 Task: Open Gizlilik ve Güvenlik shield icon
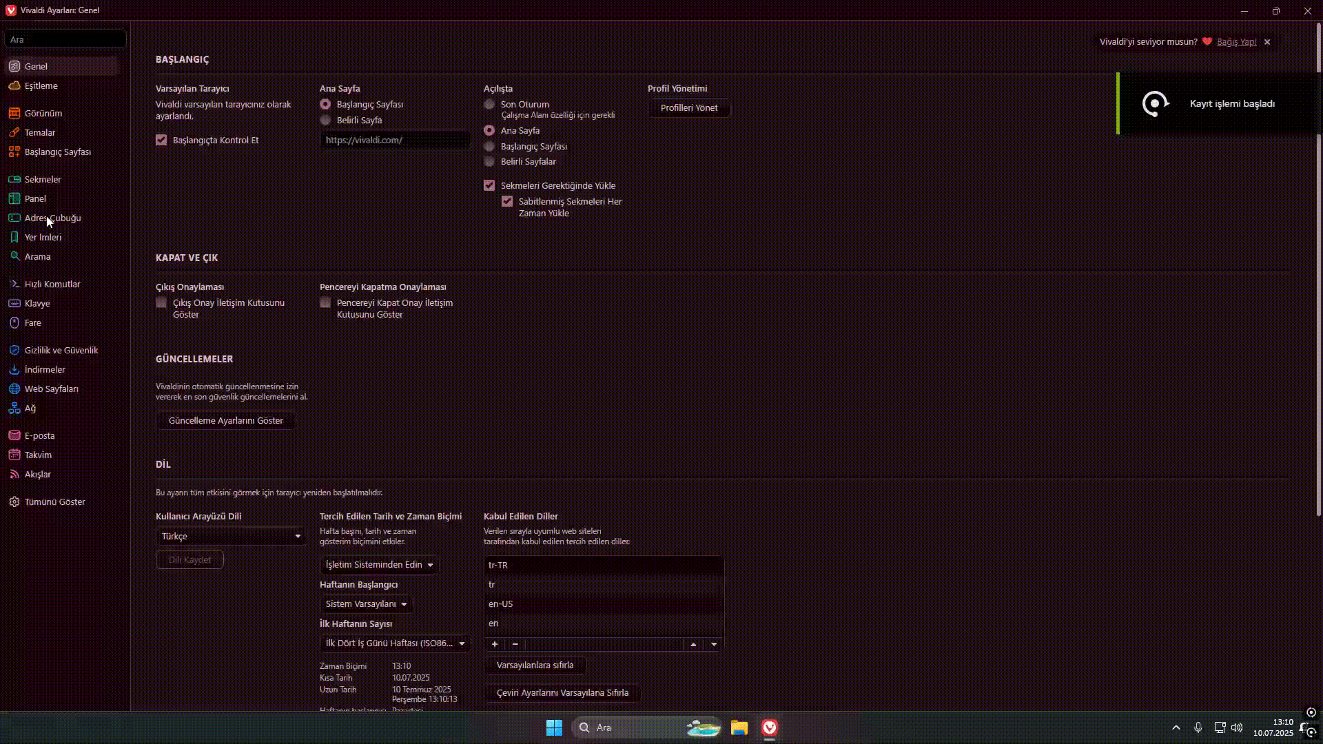coord(14,351)
